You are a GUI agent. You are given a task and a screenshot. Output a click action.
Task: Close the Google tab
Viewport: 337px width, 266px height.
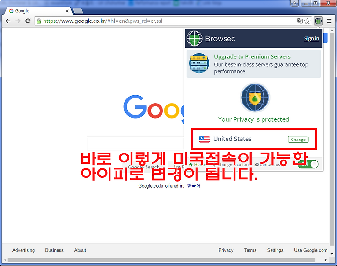click(67, 11)
